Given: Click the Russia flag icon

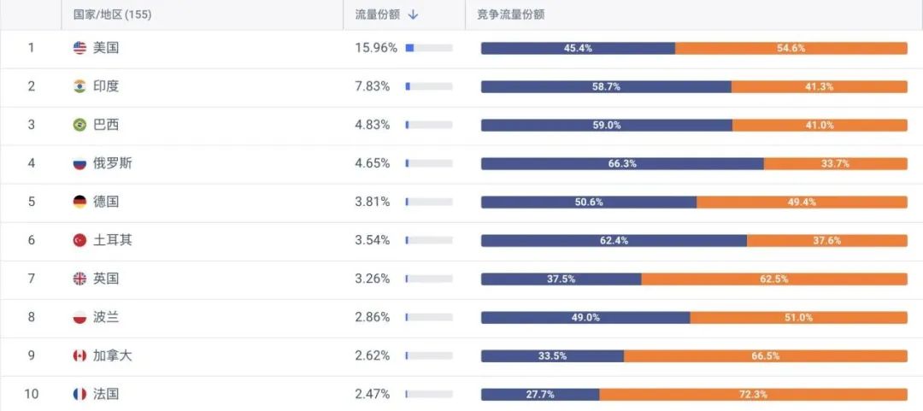Looking at the screenshot, I should 79,163.
